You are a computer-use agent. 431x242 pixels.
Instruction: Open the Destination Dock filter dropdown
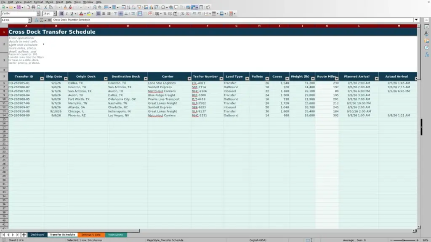[x=145, y=79]
